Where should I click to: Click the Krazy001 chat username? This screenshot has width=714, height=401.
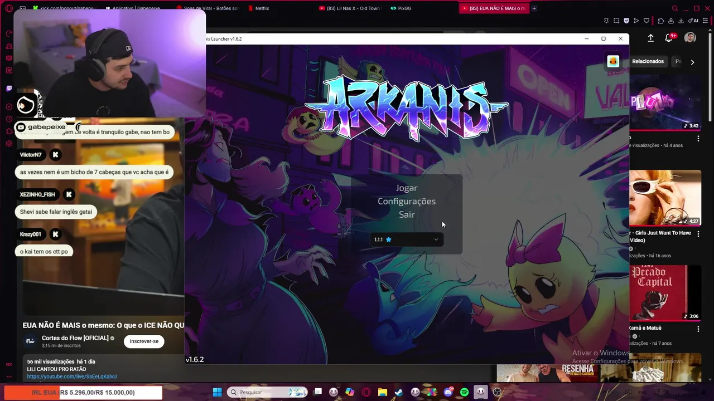tap(31, 234)
